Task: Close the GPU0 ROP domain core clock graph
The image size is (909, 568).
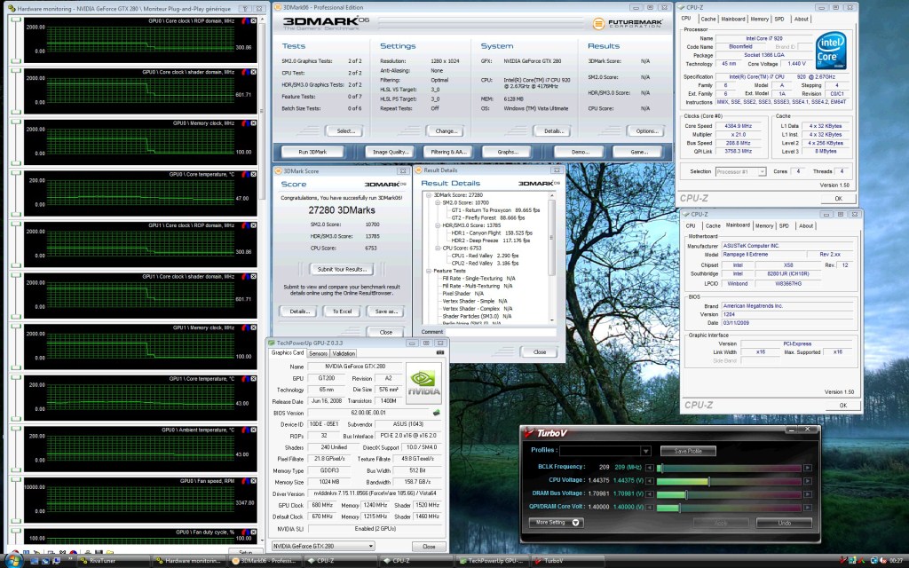Action: click(253, 21)
